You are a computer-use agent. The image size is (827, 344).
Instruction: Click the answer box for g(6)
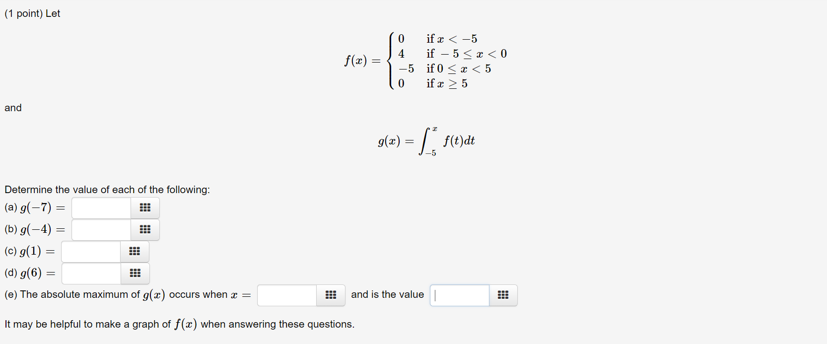pos(90,274)
